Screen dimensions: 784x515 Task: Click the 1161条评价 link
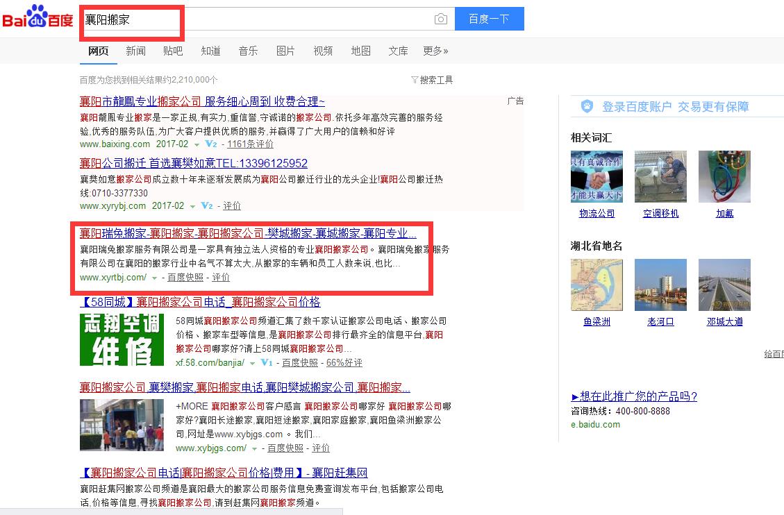[x=250, y=144]
